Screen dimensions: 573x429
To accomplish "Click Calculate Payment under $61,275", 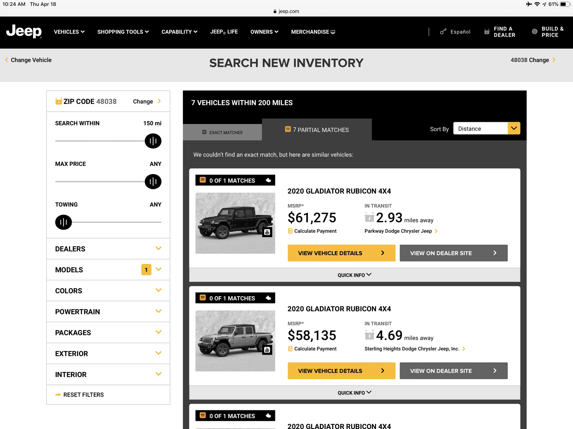I will pos(315,231).
